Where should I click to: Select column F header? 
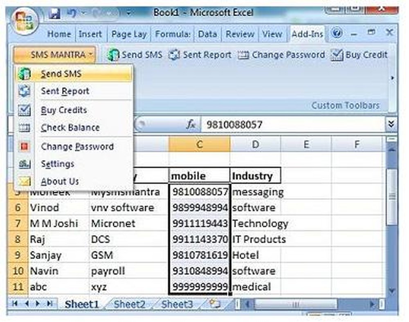tap(357, 144)
